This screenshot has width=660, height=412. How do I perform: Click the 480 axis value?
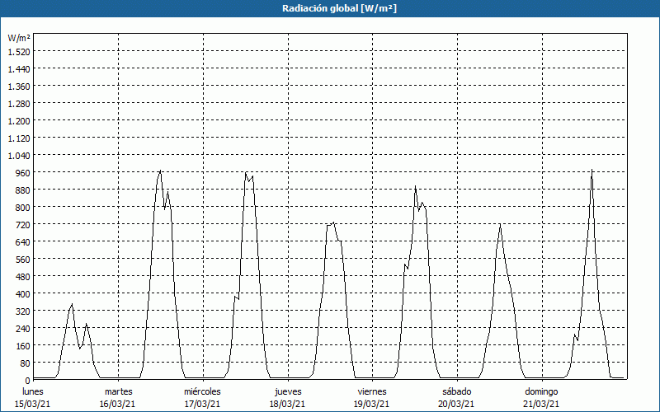[23, 277]
